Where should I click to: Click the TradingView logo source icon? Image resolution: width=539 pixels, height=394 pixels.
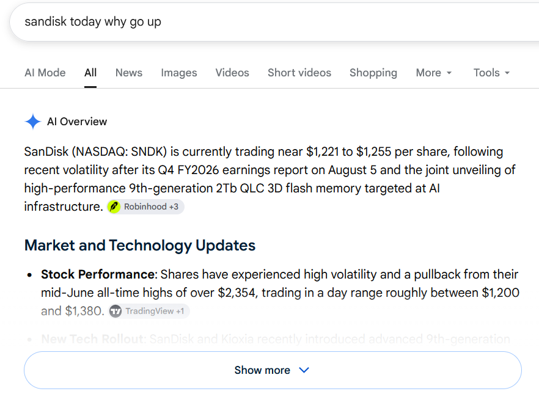point(116,311)
